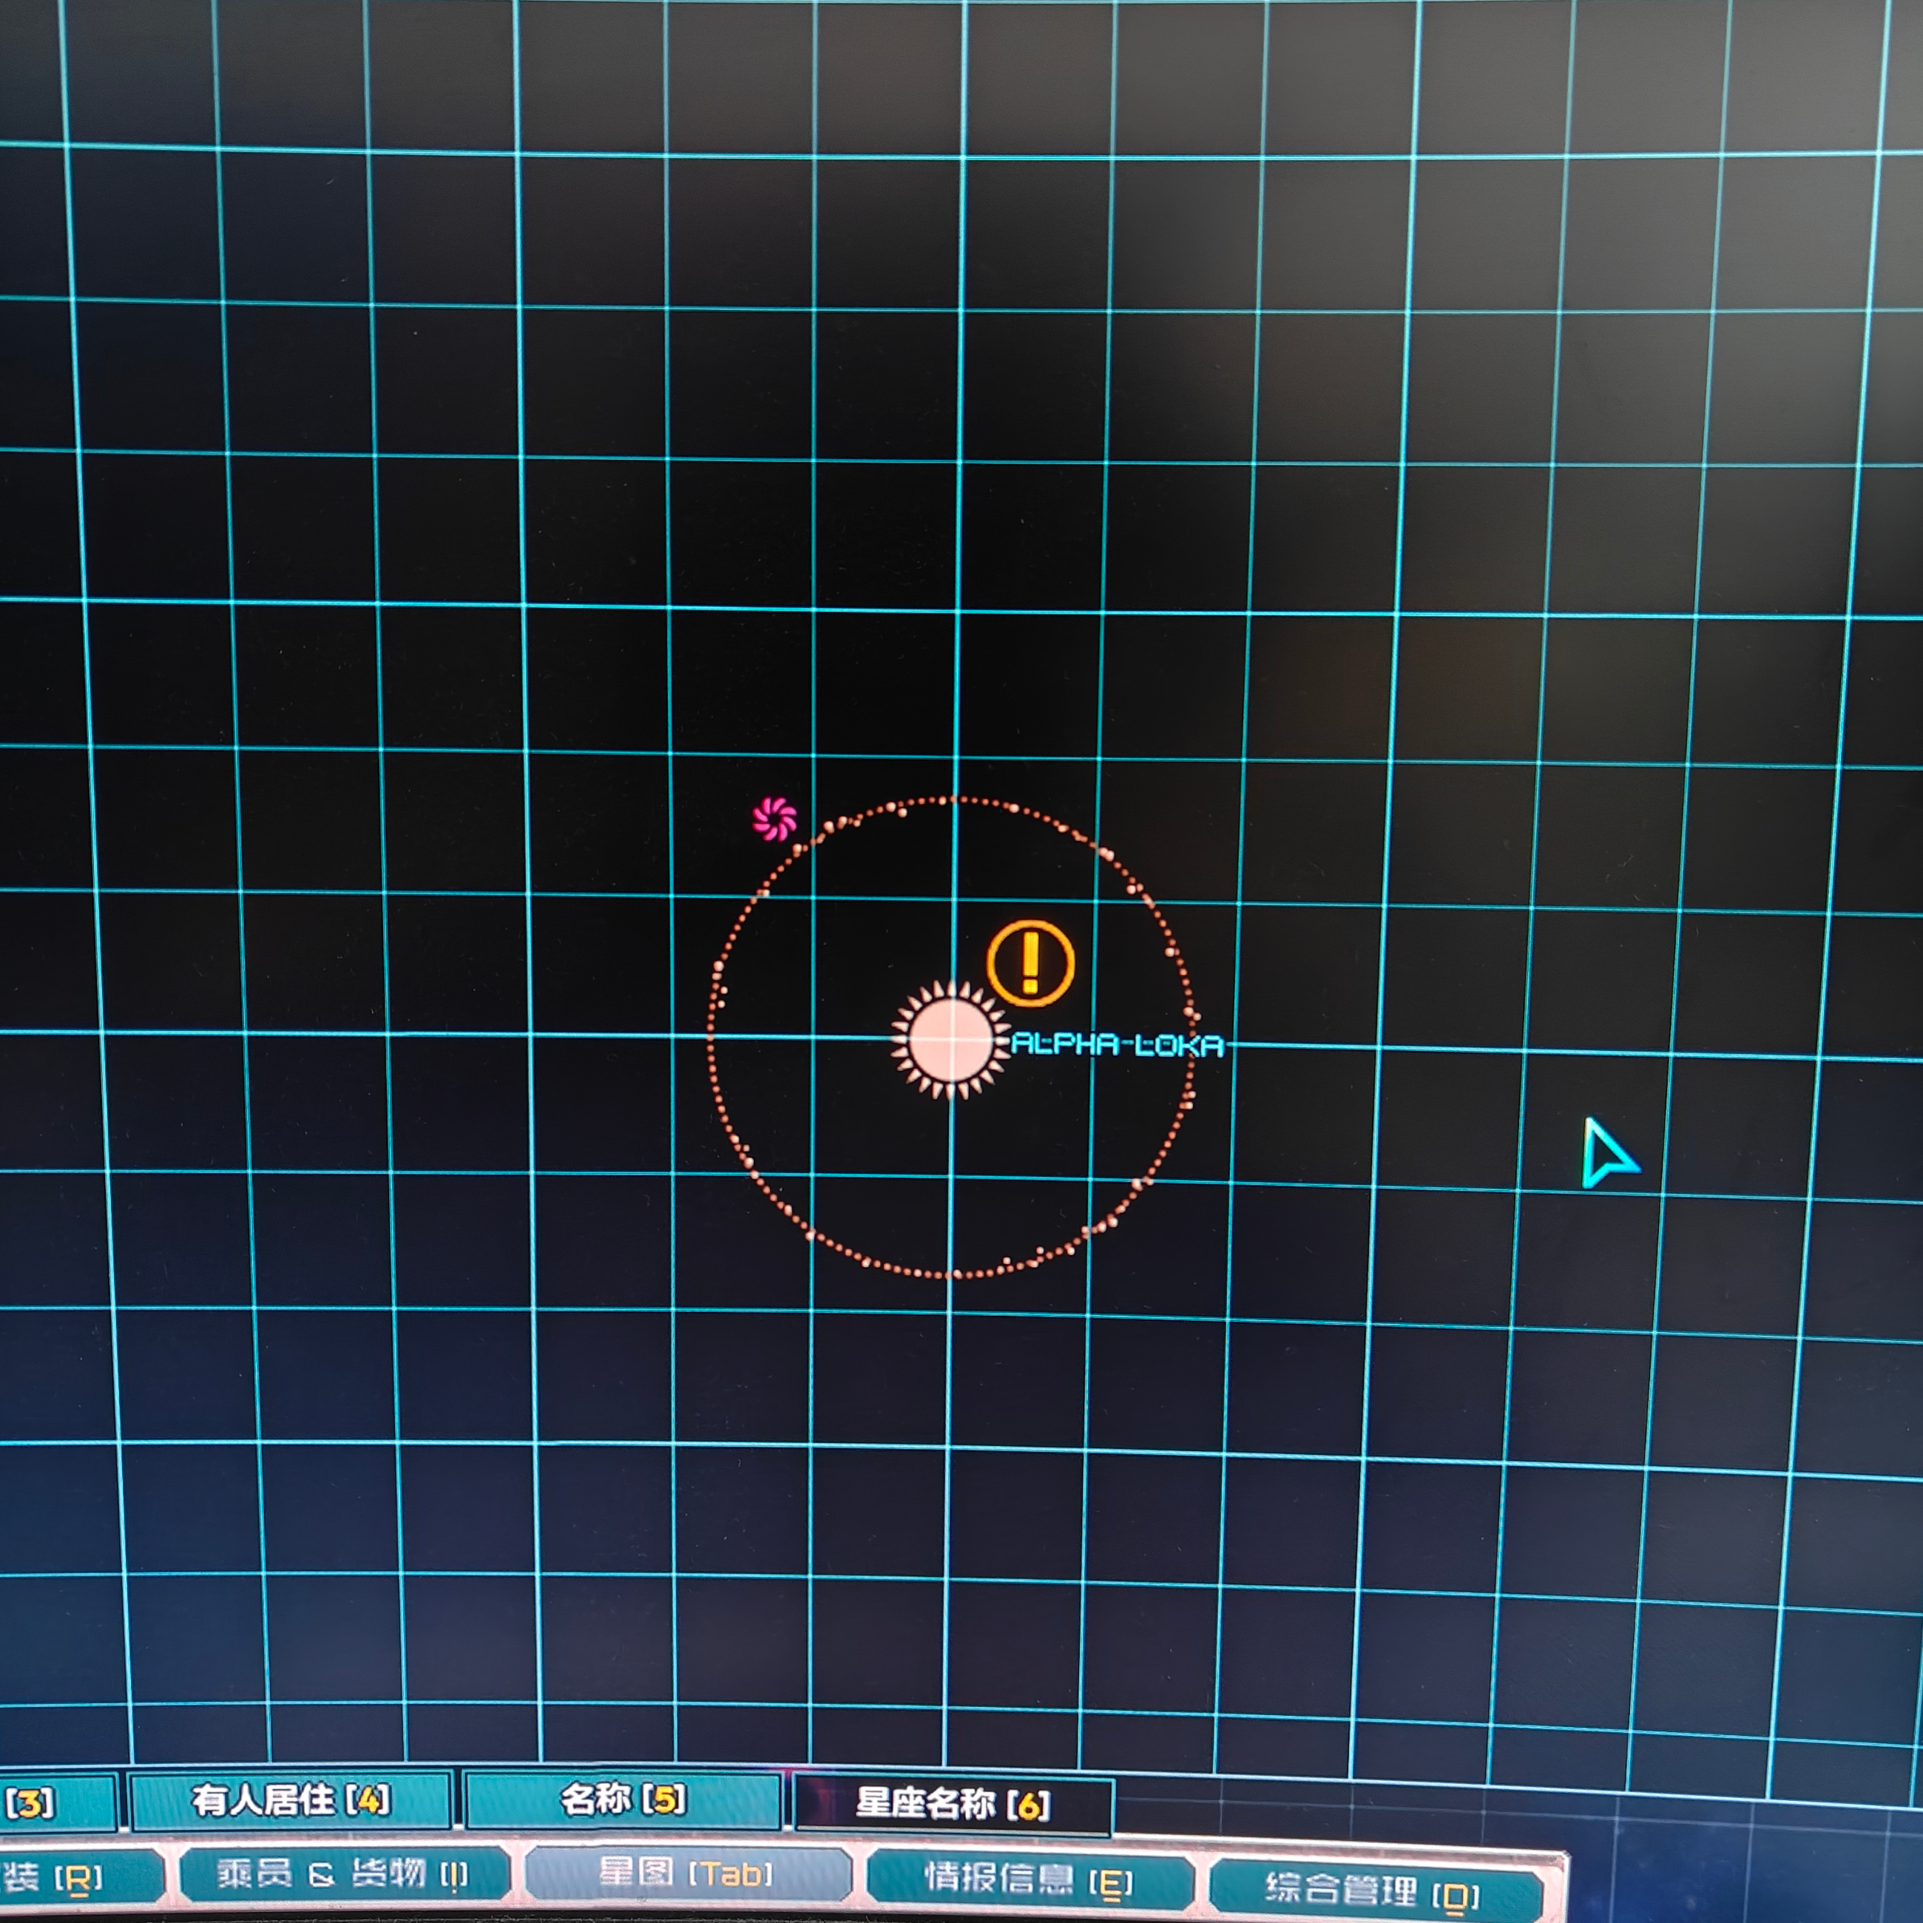Select the pink spiral jump point icon
The image size is (1923, 1923).
coord(774,819)
